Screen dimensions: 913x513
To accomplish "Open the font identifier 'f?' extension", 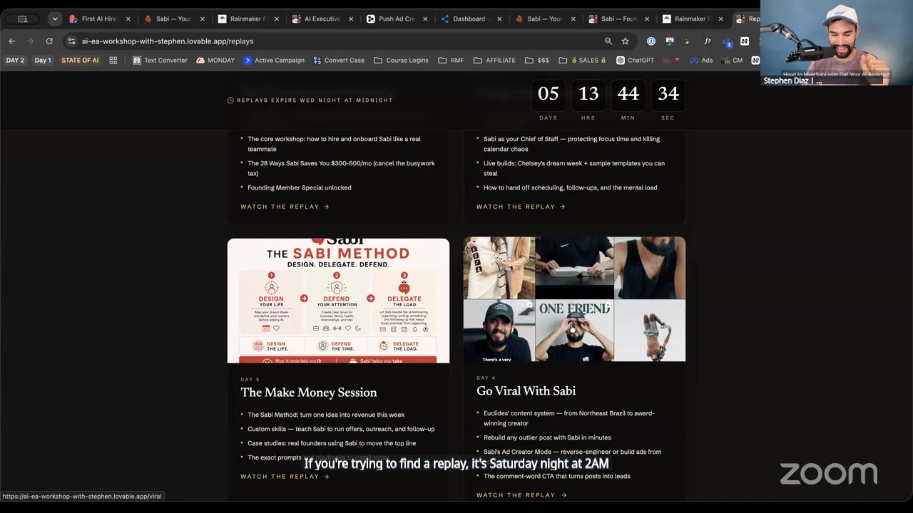I will [707, 41].
